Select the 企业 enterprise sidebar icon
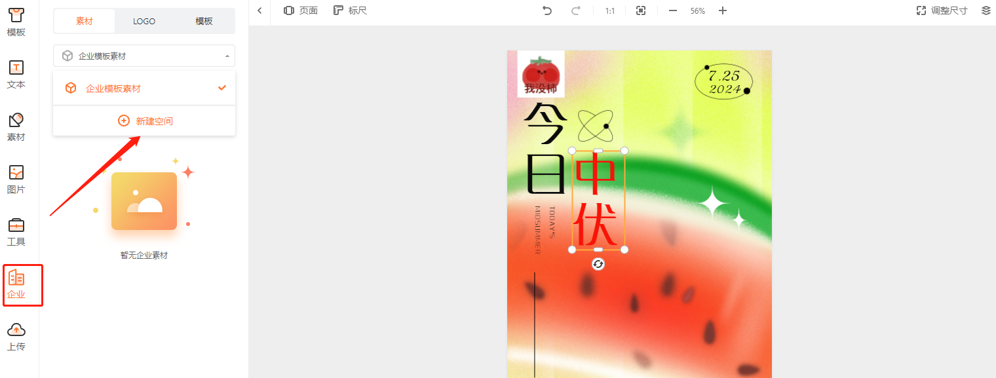Image resolution: width=996 pixels, height=378 pixels. (x=16, y=285)
